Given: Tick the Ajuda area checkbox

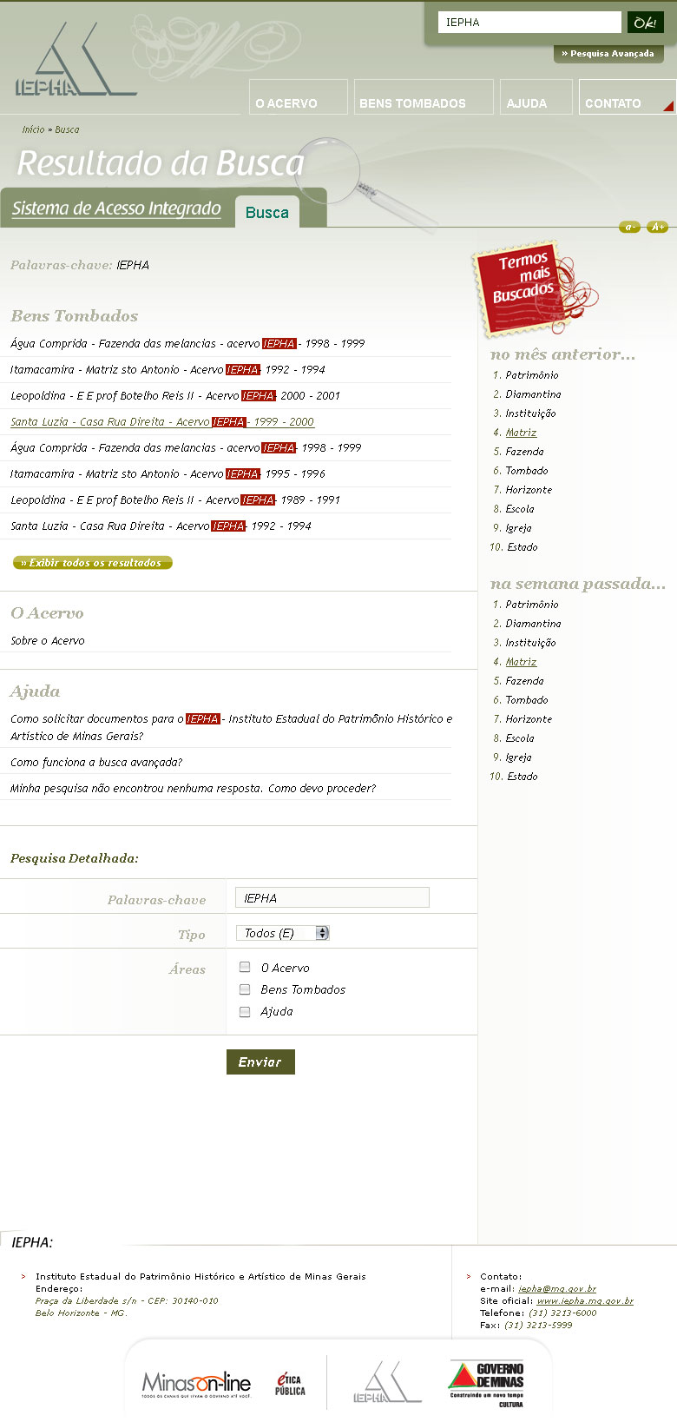Looking at the screenshot, I should click(x=245, y=1011).
